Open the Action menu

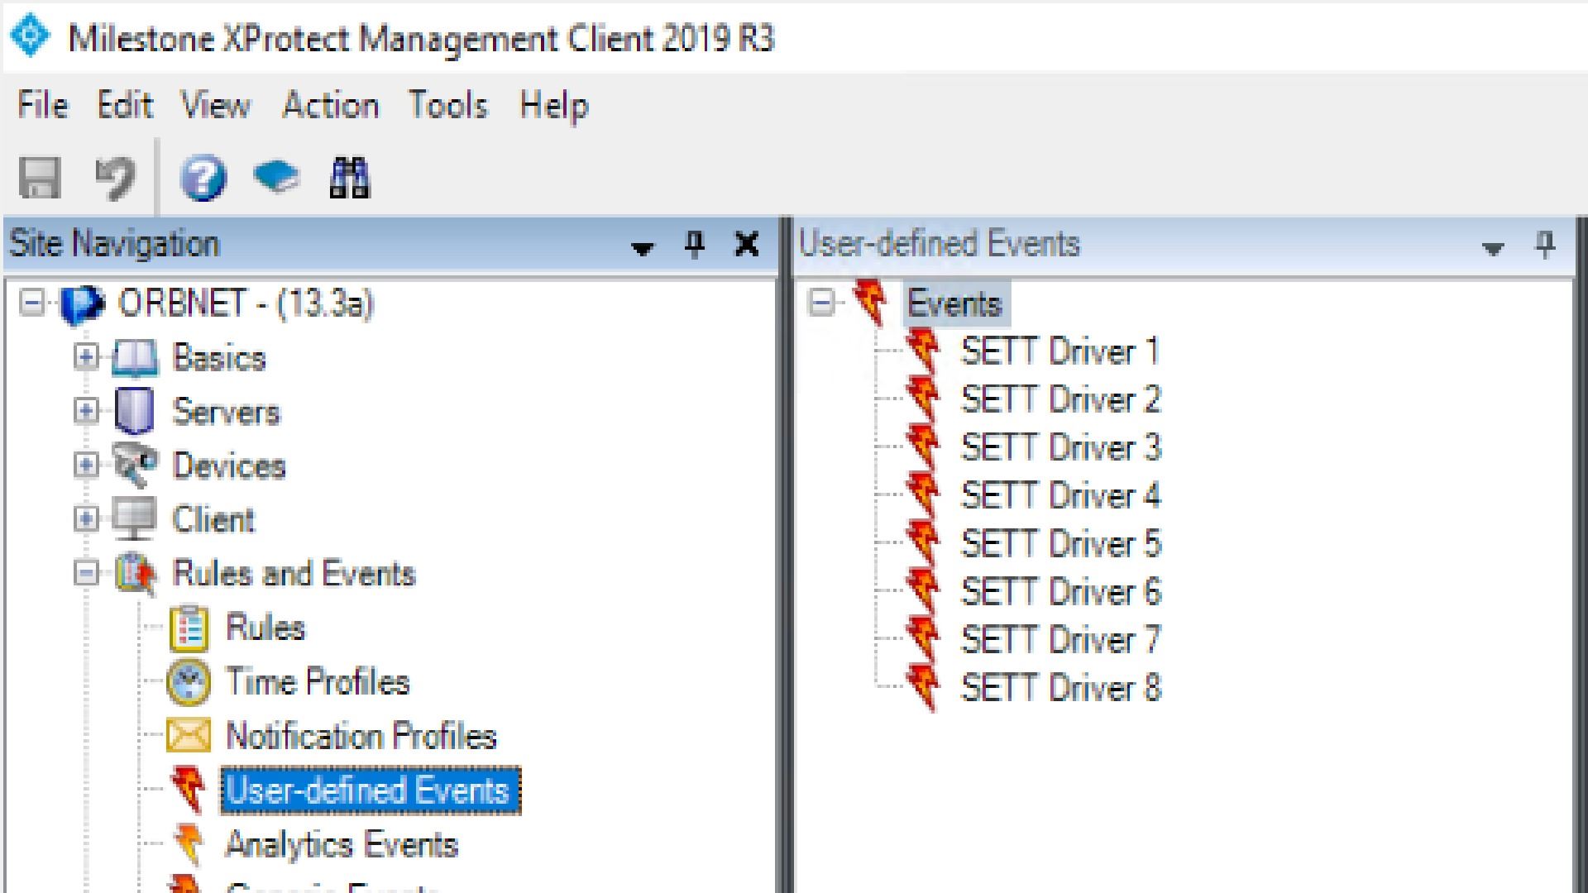pyautogui.click(x=331, y=105)
